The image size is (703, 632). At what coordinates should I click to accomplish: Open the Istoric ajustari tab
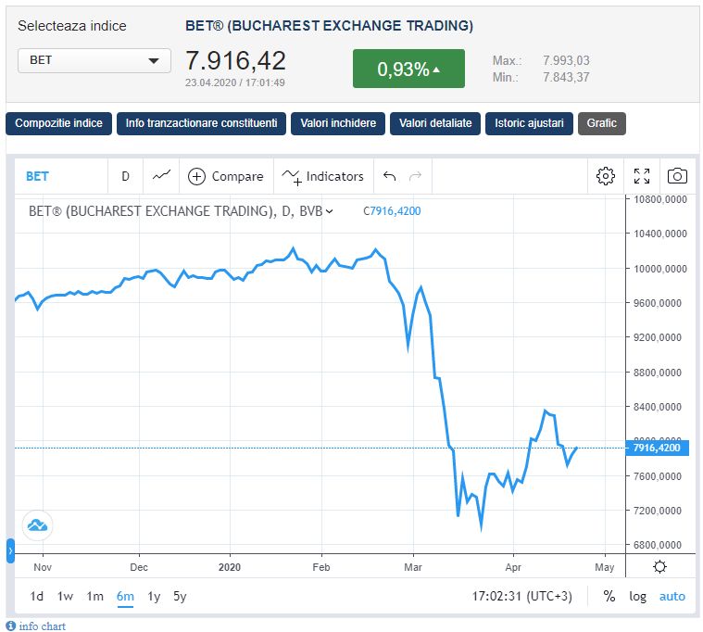coord(529,123)
